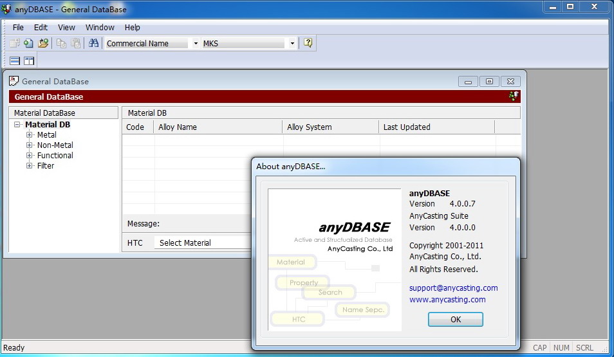Select the Metal tree item
This screenshot has width=614, height=357.
pos(46,134)
